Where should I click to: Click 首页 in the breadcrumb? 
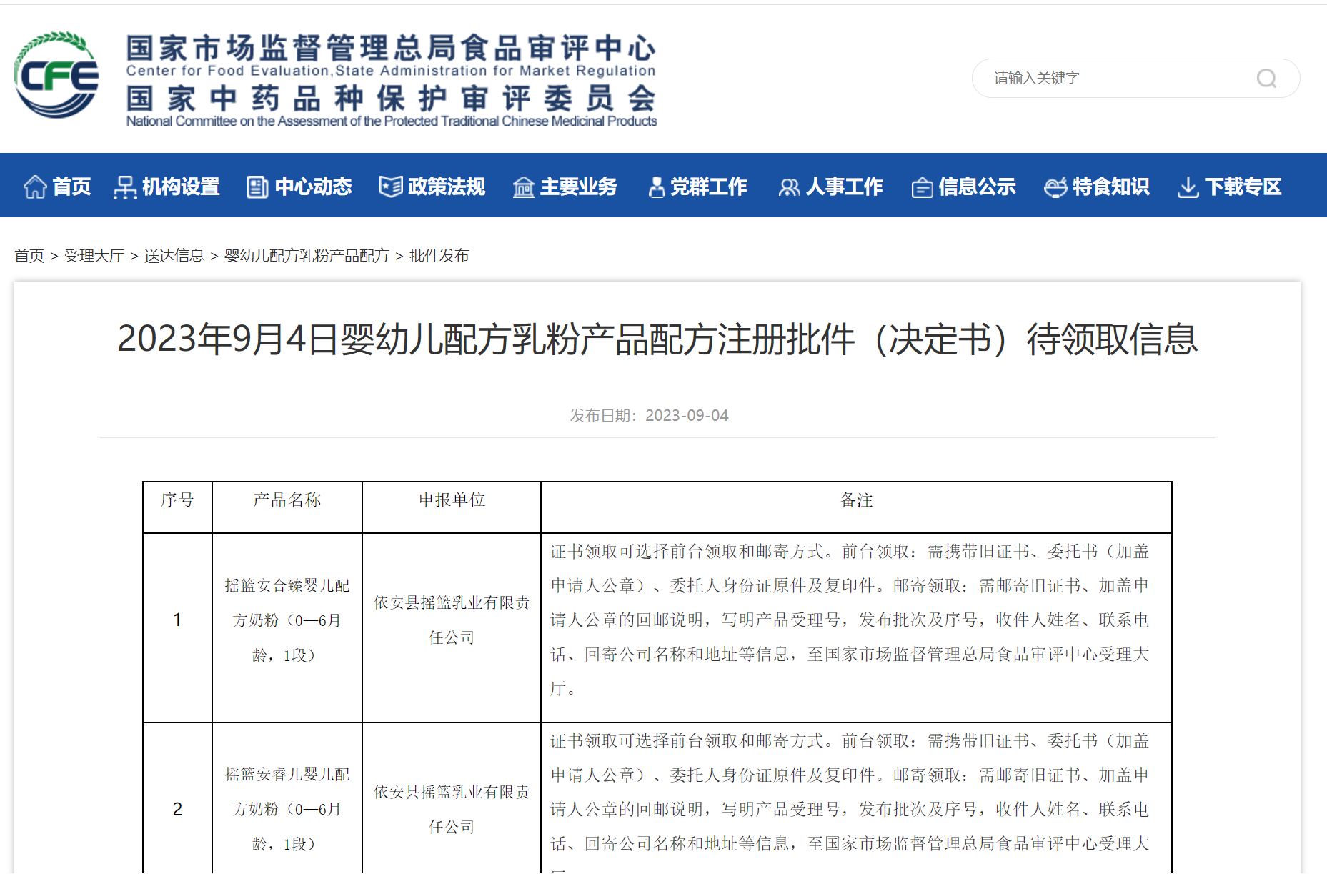point(29,256)
